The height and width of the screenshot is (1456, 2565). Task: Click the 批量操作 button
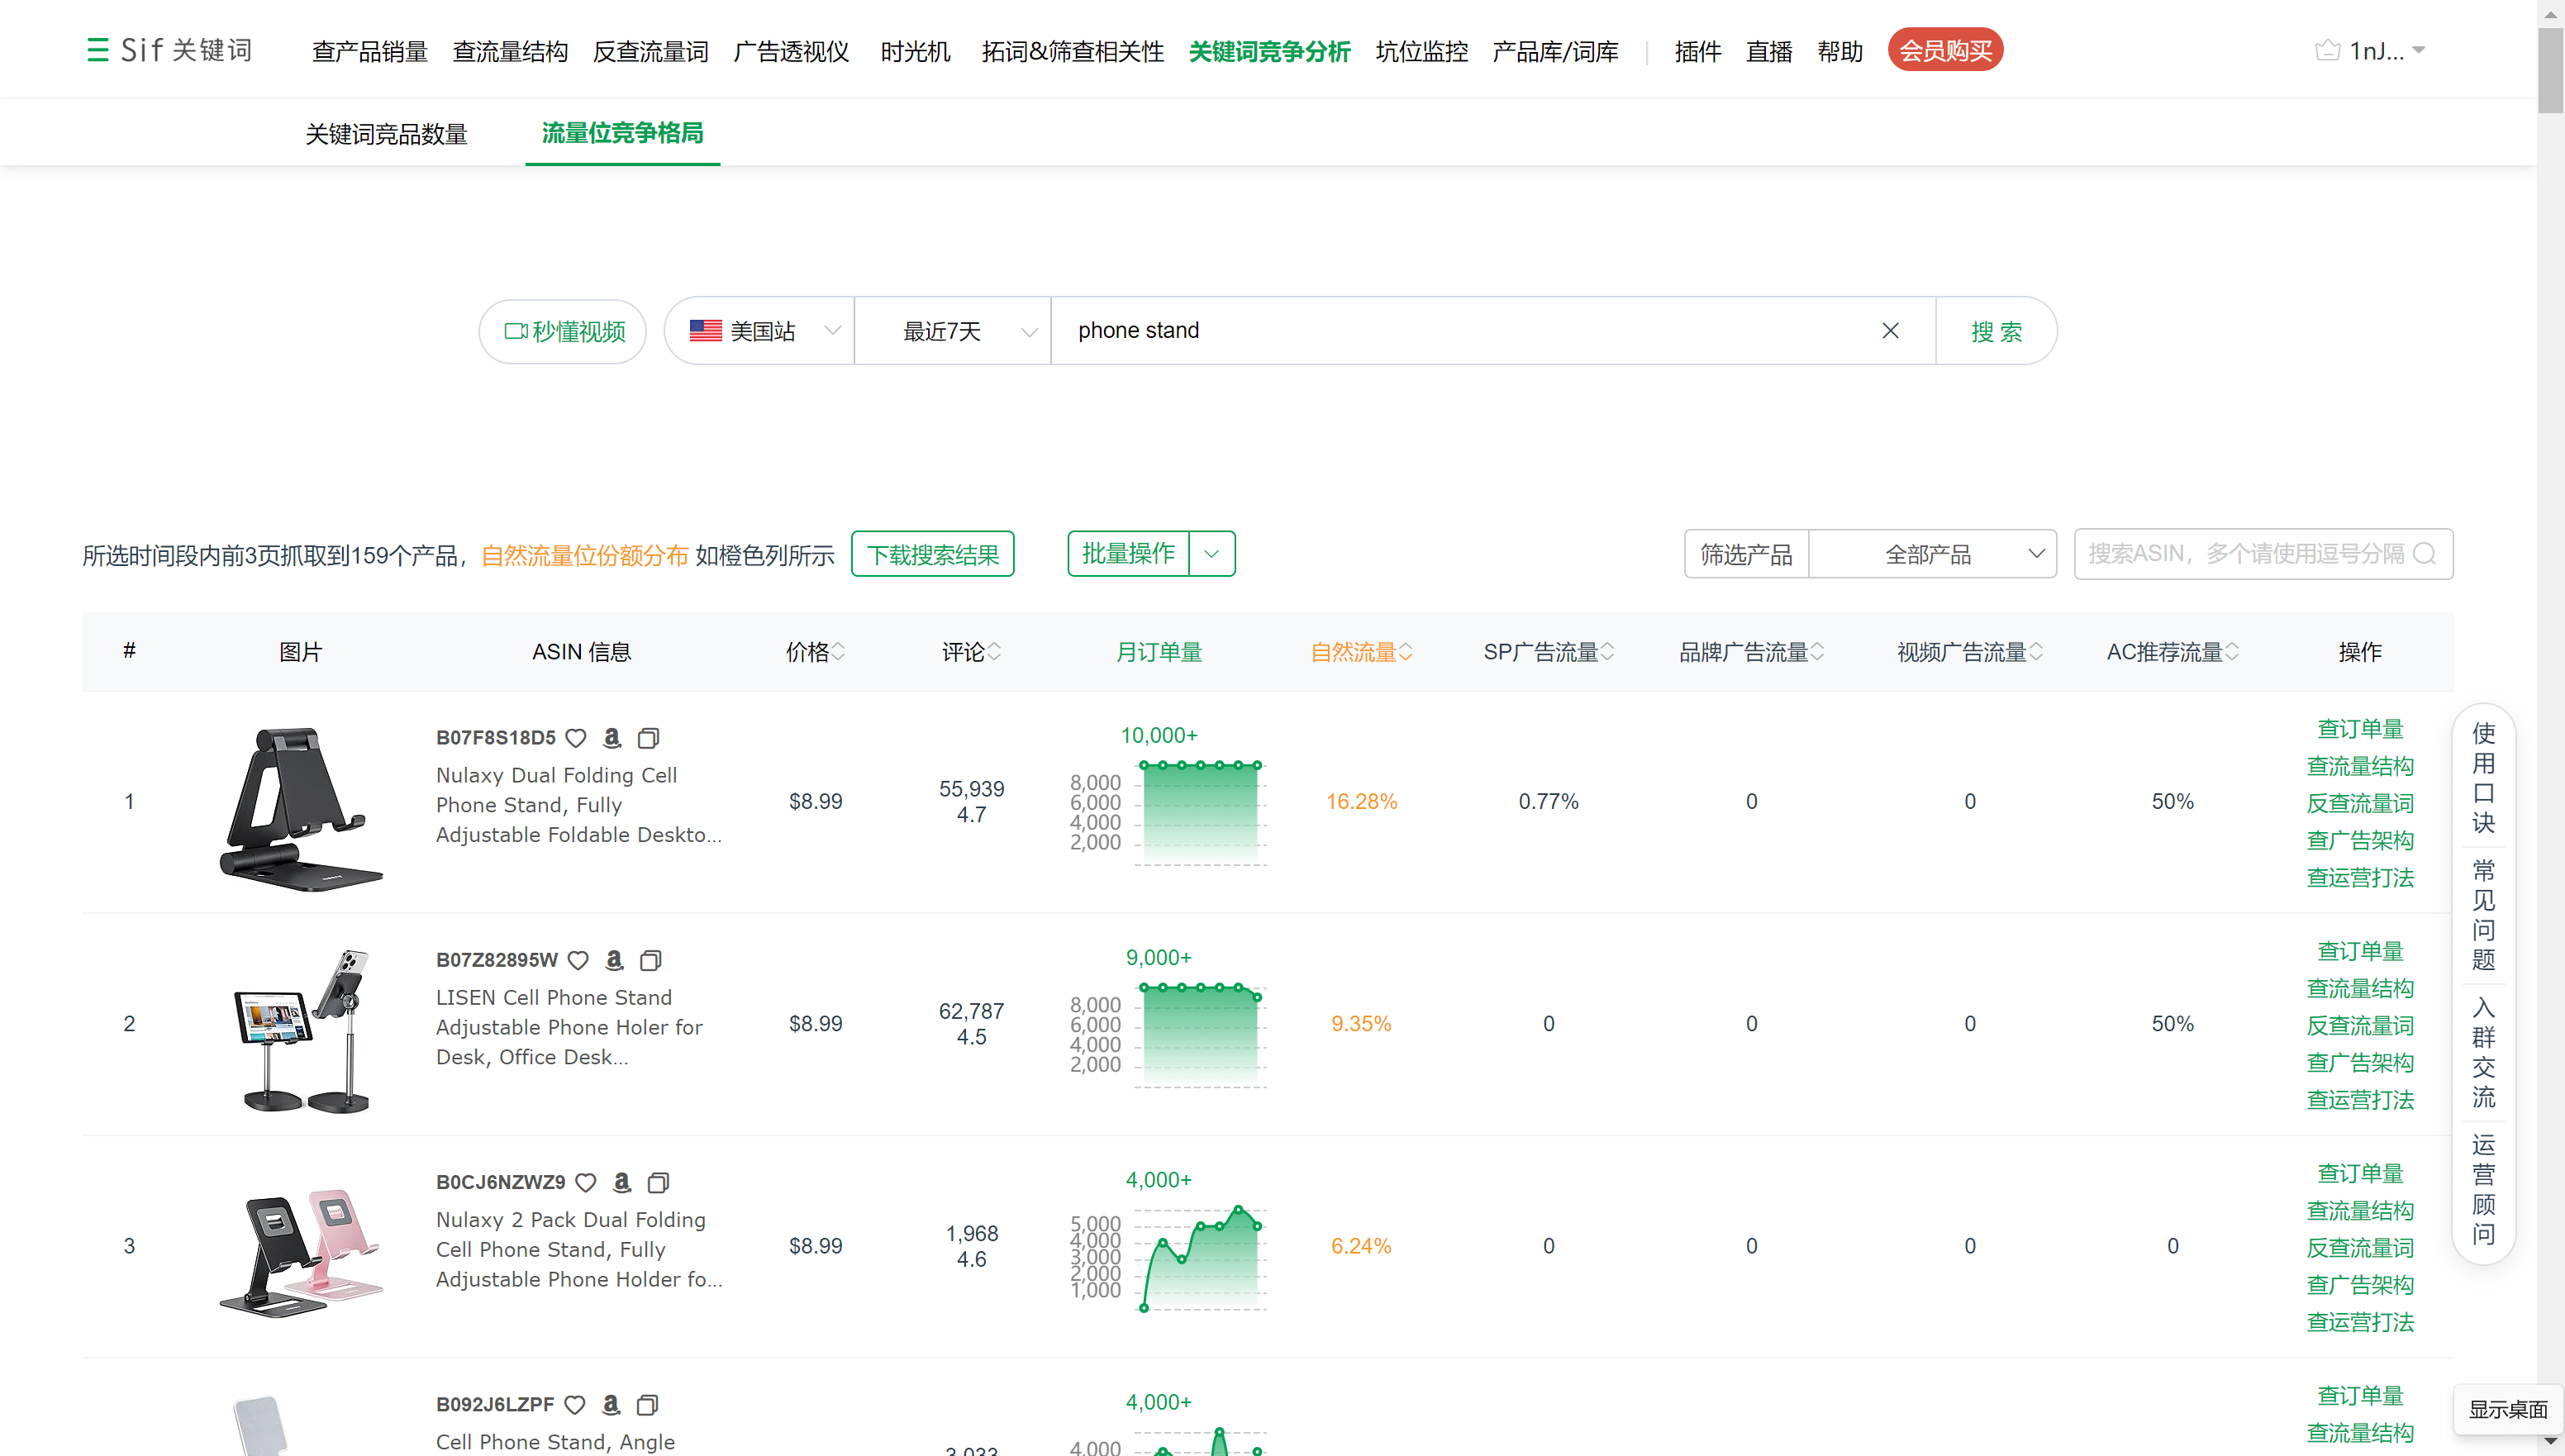coord(1128,554)
